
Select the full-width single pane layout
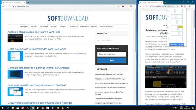click(x=177, y=39)
